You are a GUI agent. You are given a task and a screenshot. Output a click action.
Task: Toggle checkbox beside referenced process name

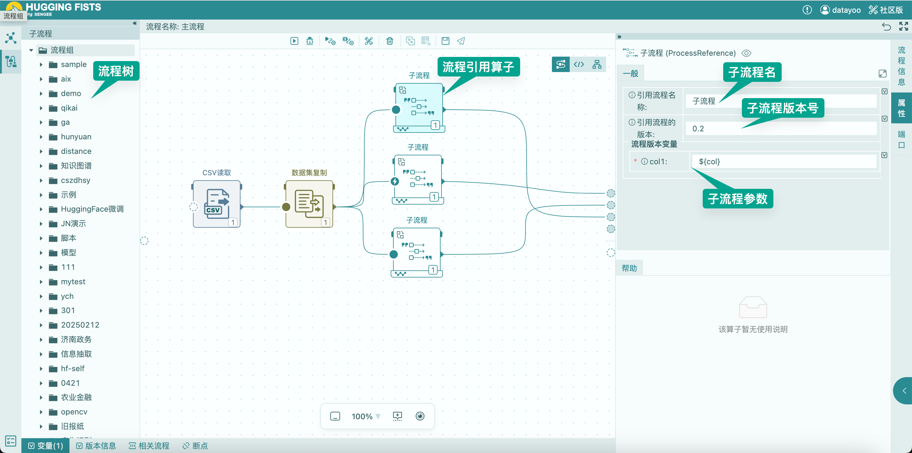[x=884, y=92]
